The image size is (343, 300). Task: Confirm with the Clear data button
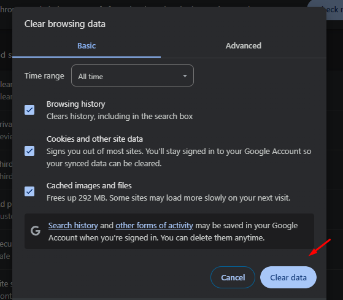(x=288, y=277)
